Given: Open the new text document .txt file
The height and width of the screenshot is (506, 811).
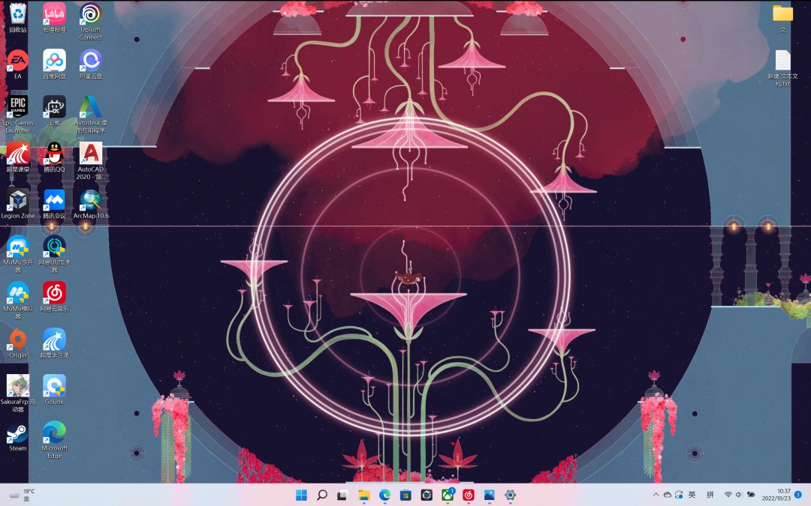Looking at the screenshot, I should 782,67.
